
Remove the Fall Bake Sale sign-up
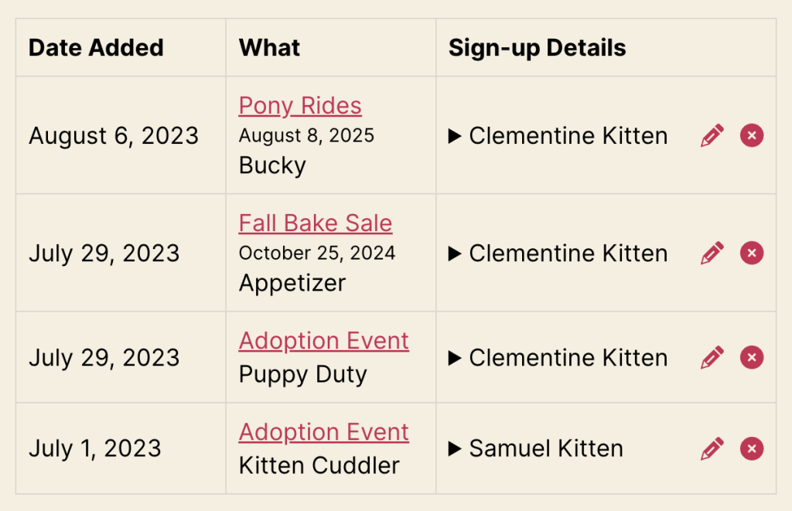(752, 253)
